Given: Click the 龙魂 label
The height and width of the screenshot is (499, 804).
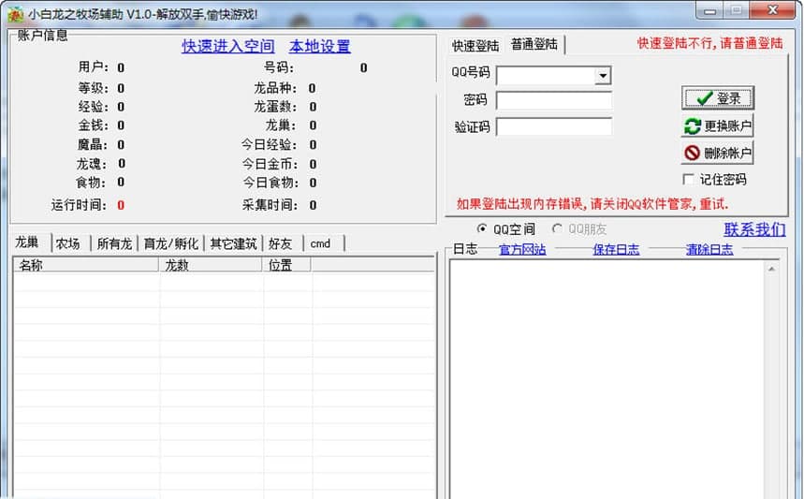Looking at the screenshot, I should (x=93, y=164).
